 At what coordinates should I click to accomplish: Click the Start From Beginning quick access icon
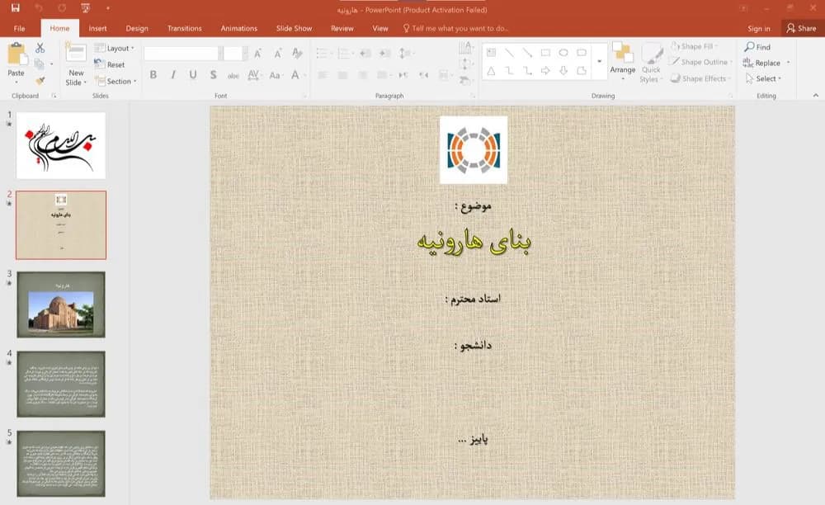point(86,8)
